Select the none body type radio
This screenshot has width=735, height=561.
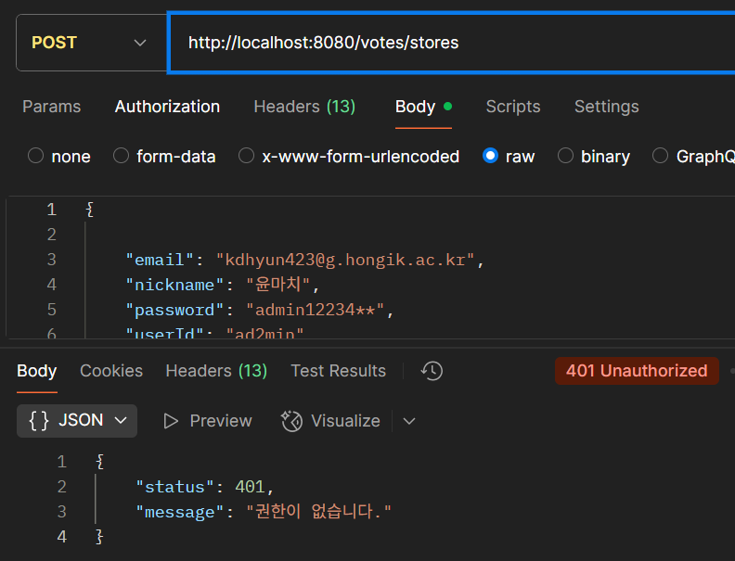pos(35,156)
